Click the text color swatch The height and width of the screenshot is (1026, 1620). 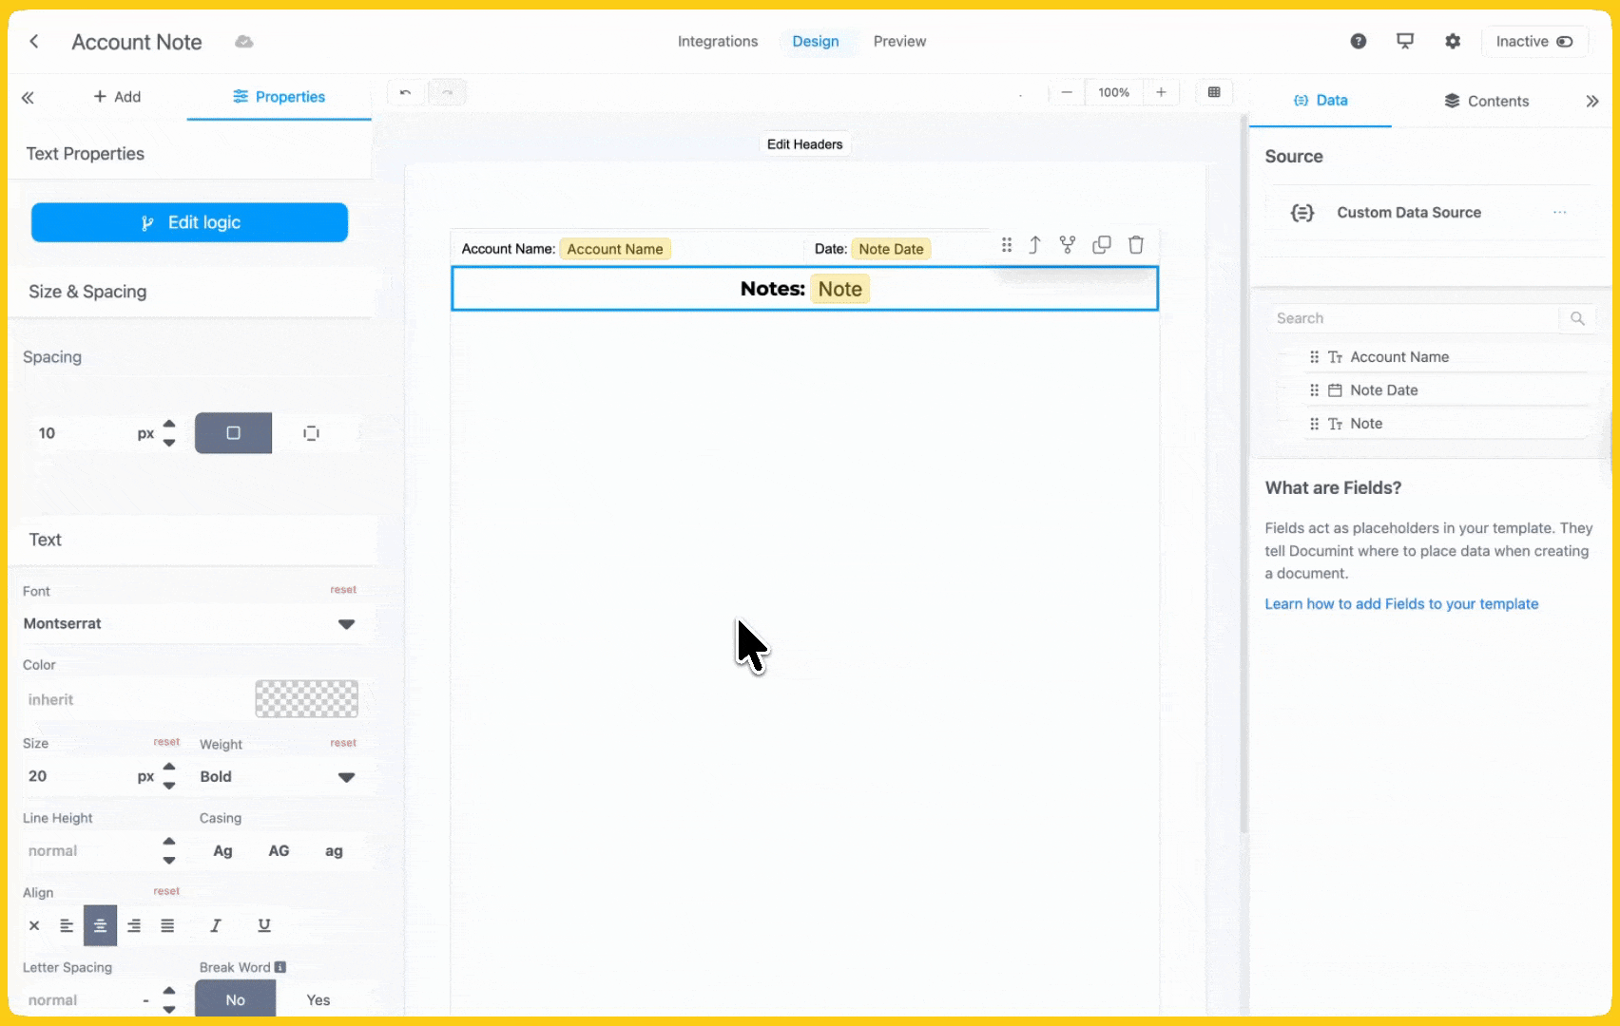coord(306,699)
